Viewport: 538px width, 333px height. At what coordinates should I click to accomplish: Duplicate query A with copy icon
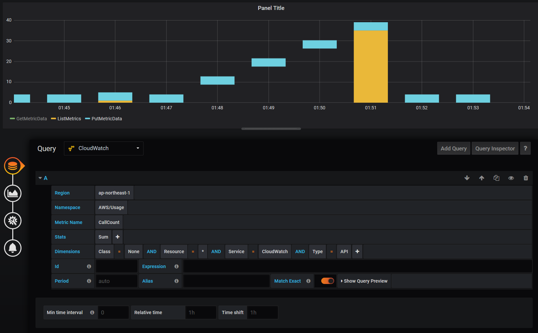coord(496,178)
